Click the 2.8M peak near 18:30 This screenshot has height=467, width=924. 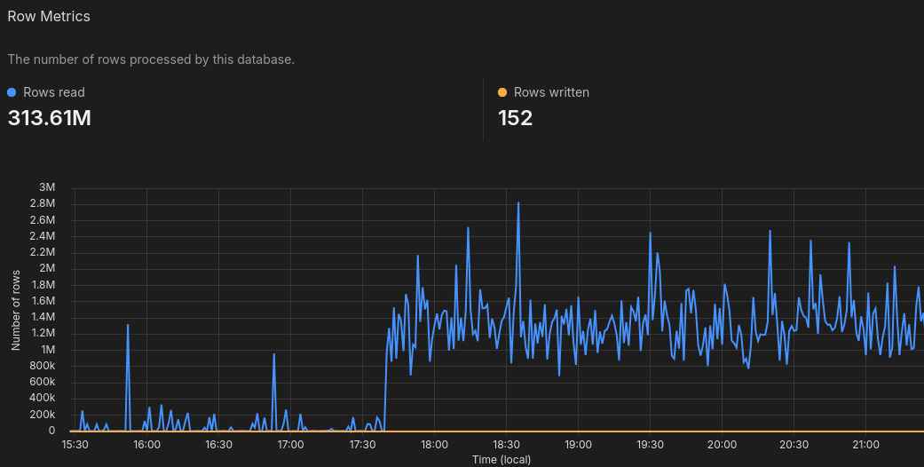(x=518, y=203)
